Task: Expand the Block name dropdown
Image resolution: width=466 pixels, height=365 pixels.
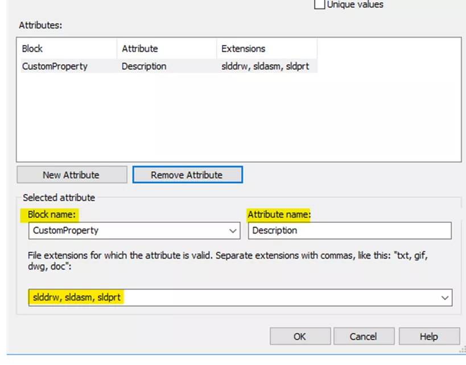Action: tap(233, 231)
